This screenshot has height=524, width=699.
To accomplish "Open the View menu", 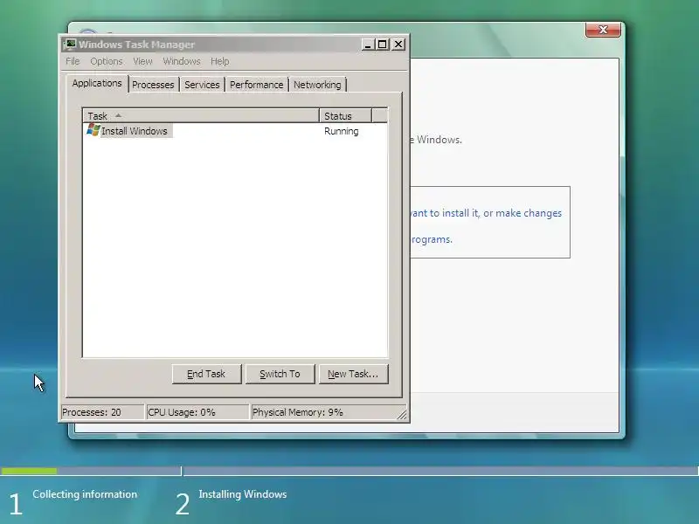I will [142, 61].
